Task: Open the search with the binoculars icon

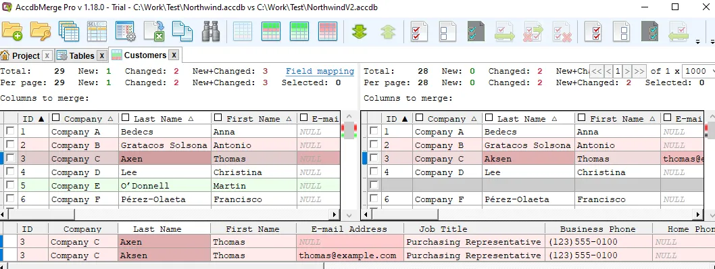Action: click(x=210, y=31)
